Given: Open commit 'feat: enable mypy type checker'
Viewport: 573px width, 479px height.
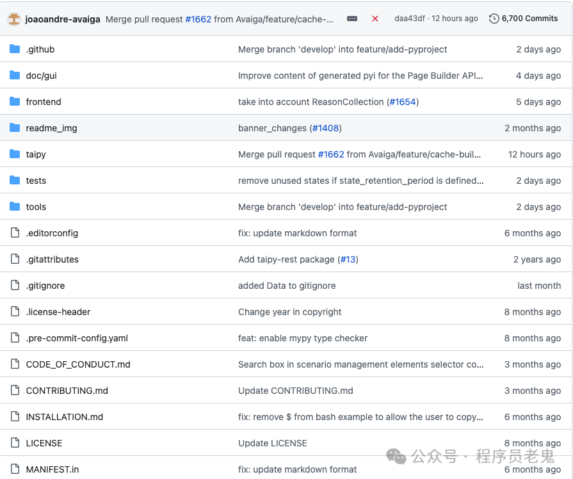Looking at the screenshot, I should (303, 338).
